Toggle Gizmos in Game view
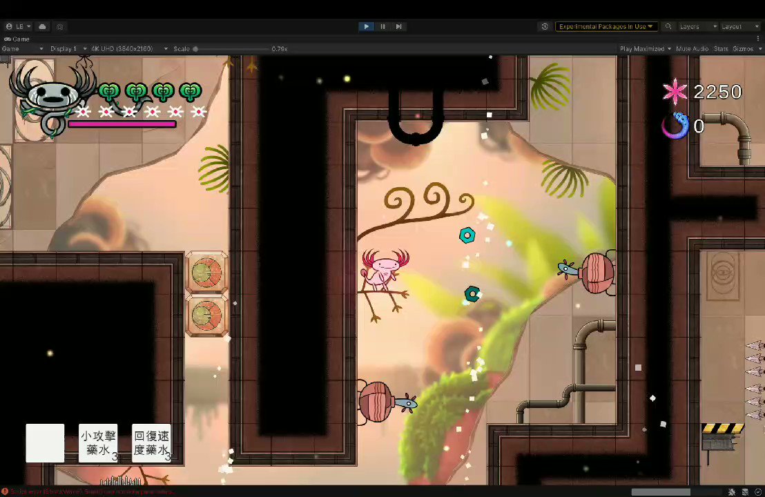Screen dimensions: 765x497 click(x=742, y=49)
